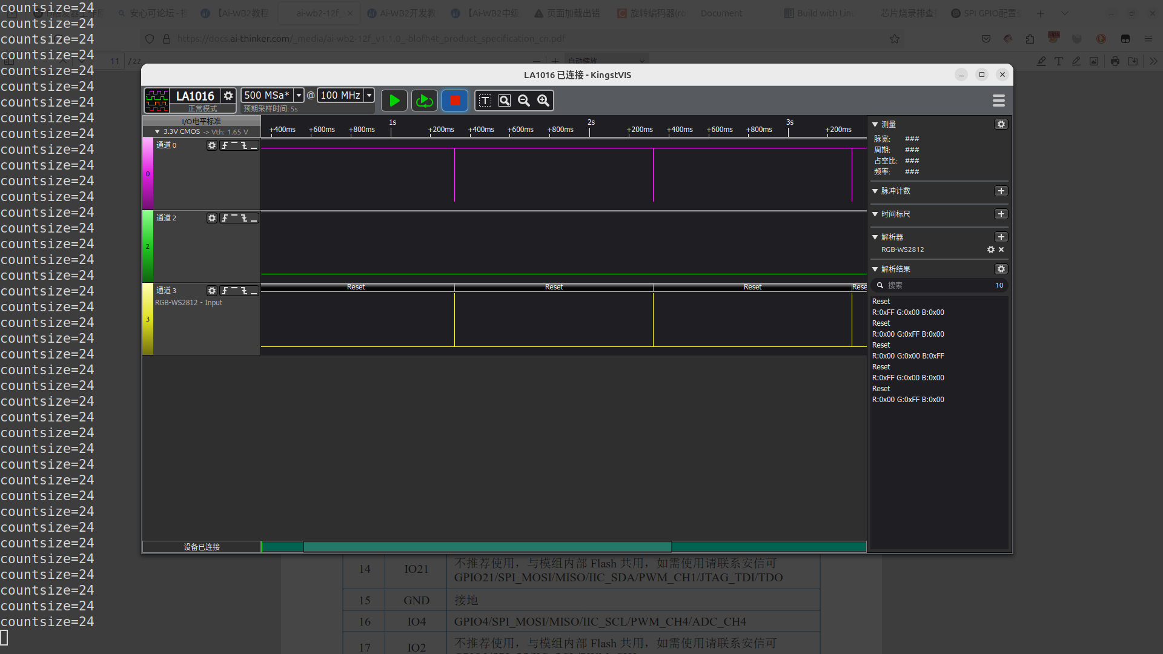This screenshot has height=654, width=1163.
Task: Open measurement panel settings gear
Action: 1001,124
